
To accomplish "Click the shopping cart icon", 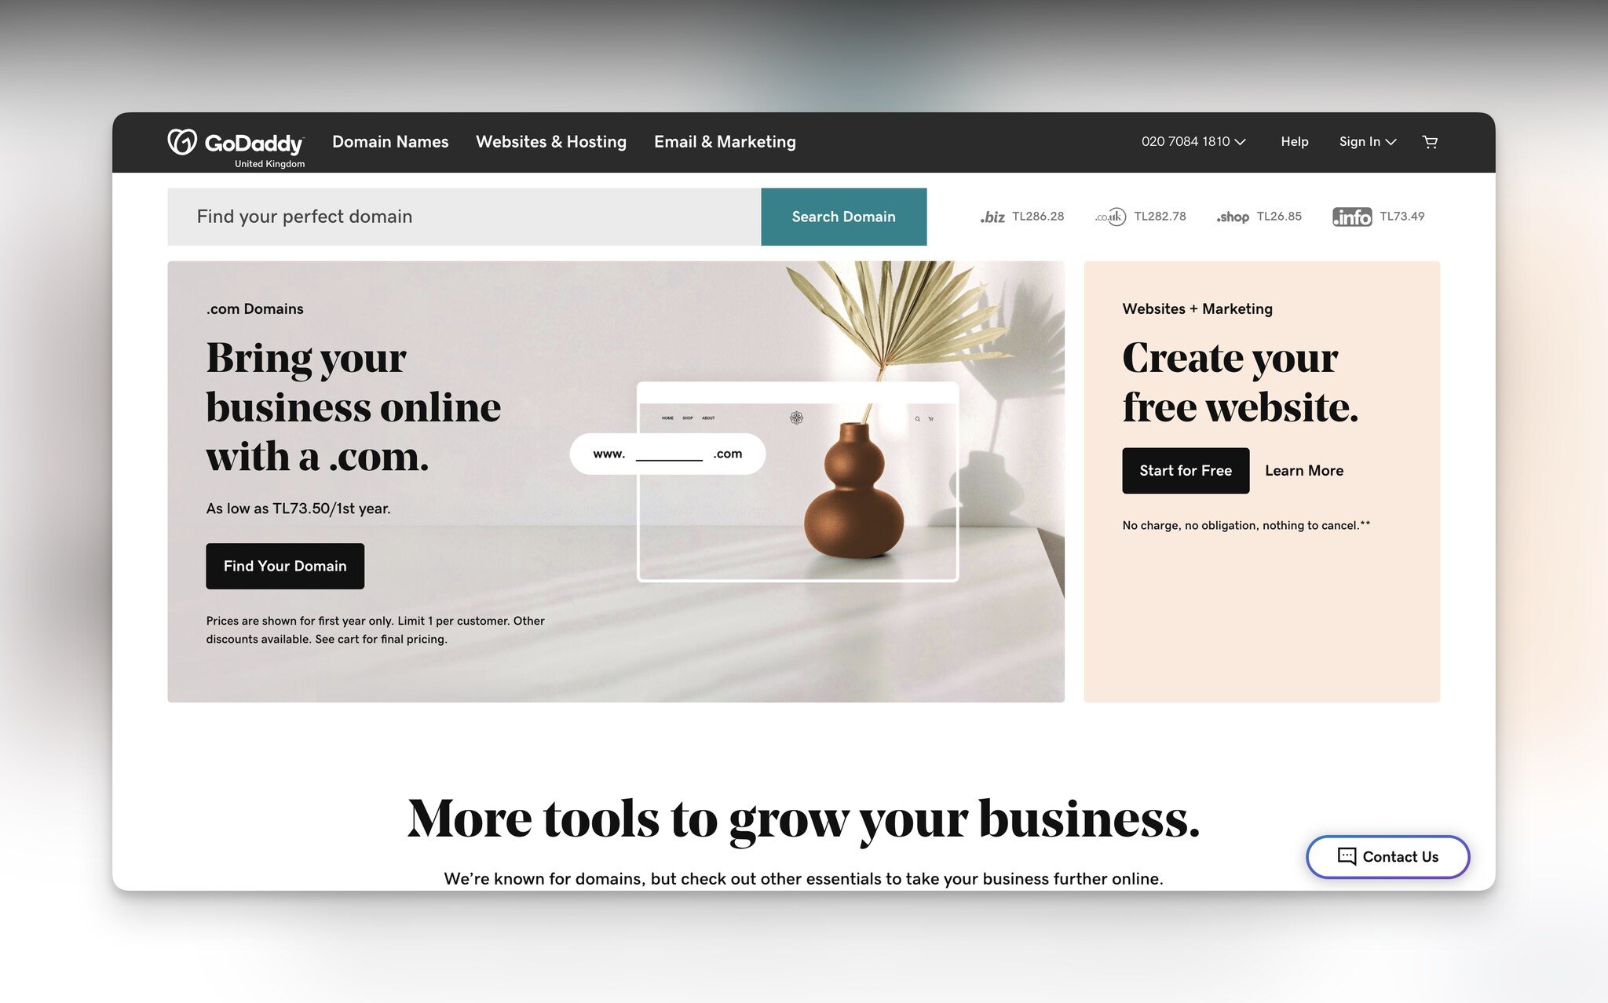I will point(1430,141).
